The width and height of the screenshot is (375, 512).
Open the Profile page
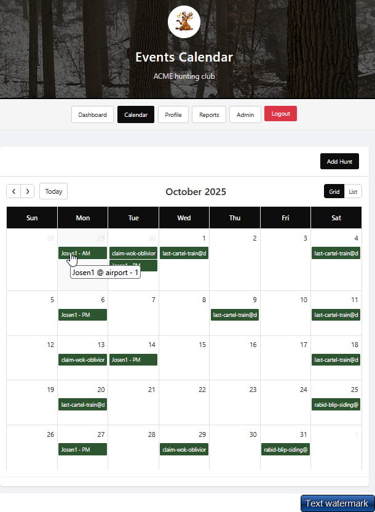[x=173, y=114]
